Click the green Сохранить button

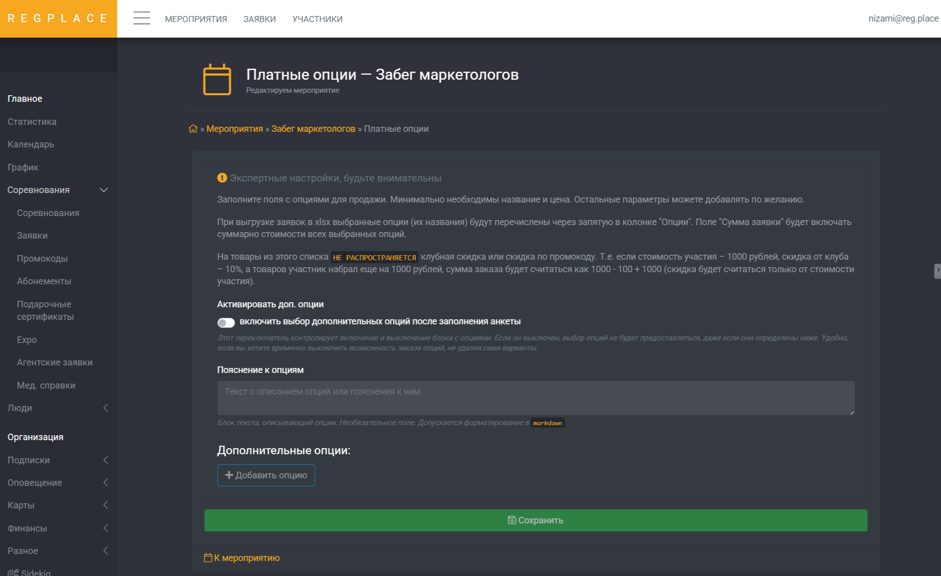(x=536, y=520)
